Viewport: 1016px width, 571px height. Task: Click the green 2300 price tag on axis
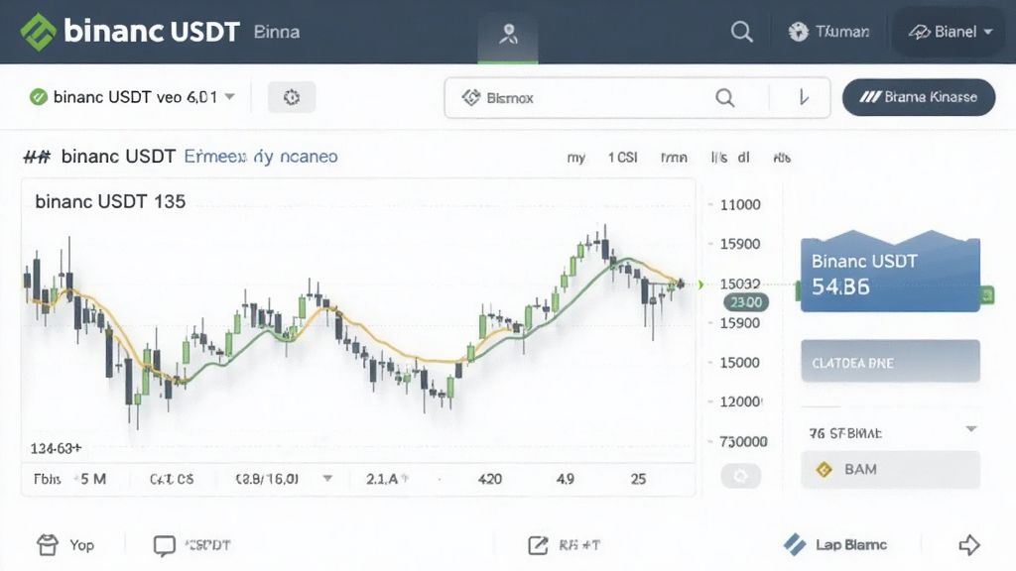(746, 302)
